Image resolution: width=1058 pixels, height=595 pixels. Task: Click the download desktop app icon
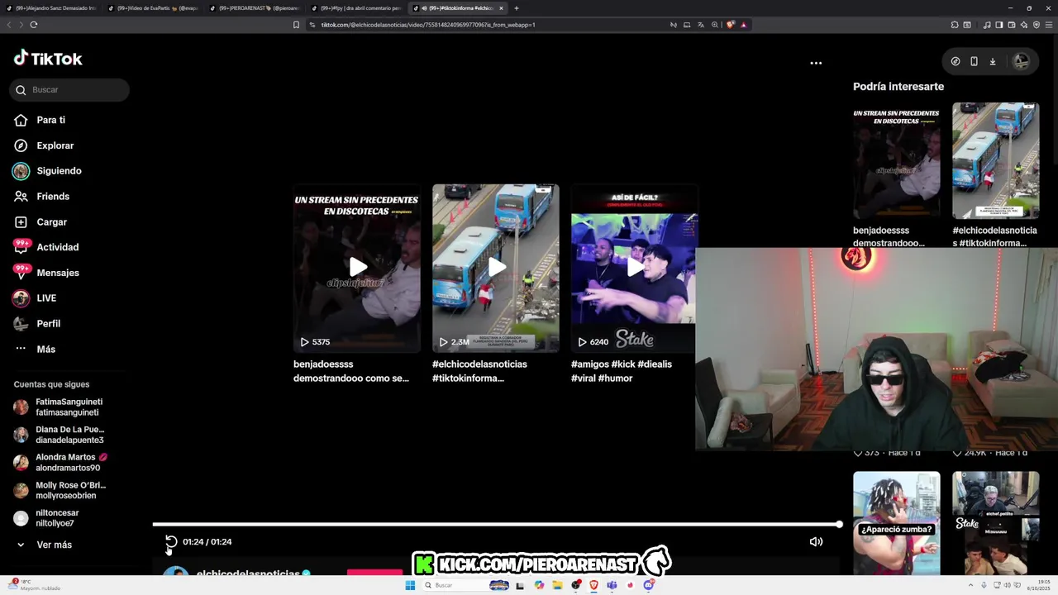993,61
